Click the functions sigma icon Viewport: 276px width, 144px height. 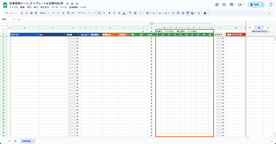tap(199, 13)
